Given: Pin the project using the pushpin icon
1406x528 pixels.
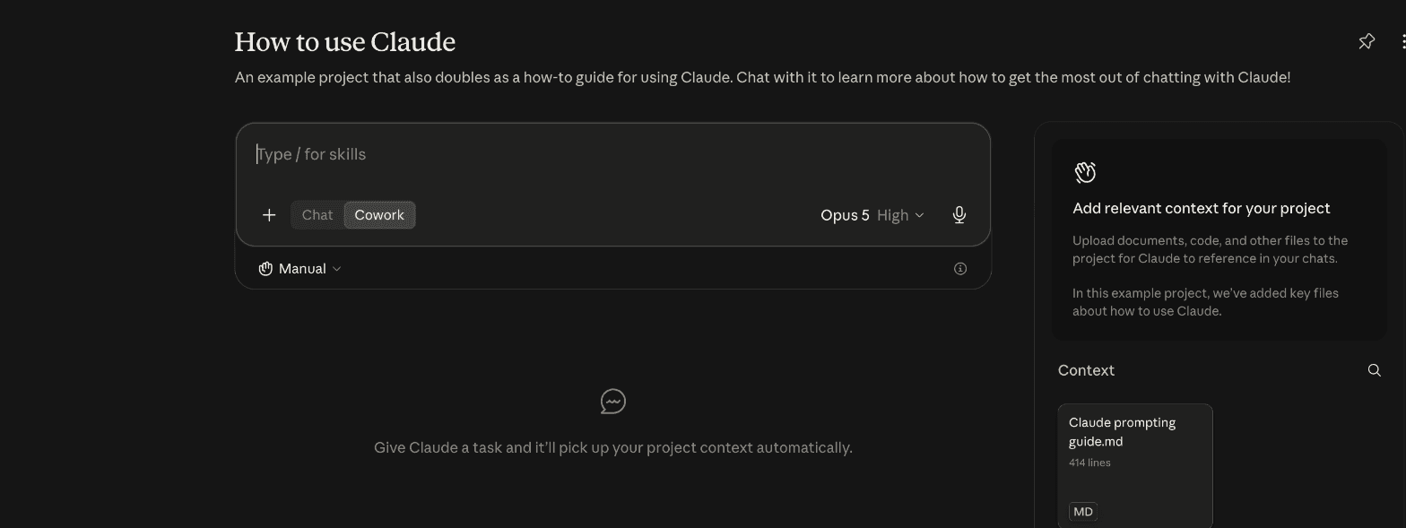Looking at the screenshot, I should 1367,41.
